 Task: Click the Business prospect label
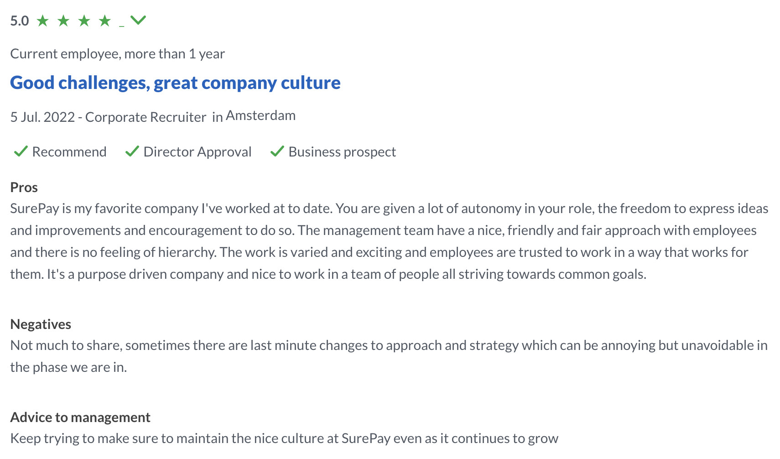342,151
